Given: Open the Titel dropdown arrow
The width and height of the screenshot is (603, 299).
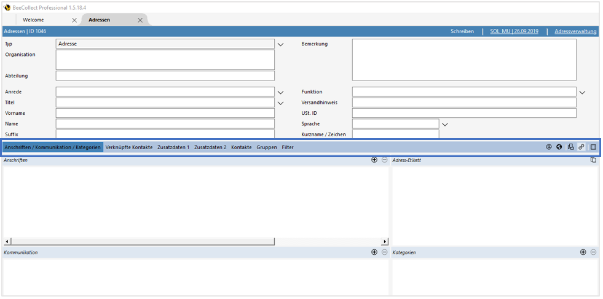Looking at the screenshot, I should (280, 103).
